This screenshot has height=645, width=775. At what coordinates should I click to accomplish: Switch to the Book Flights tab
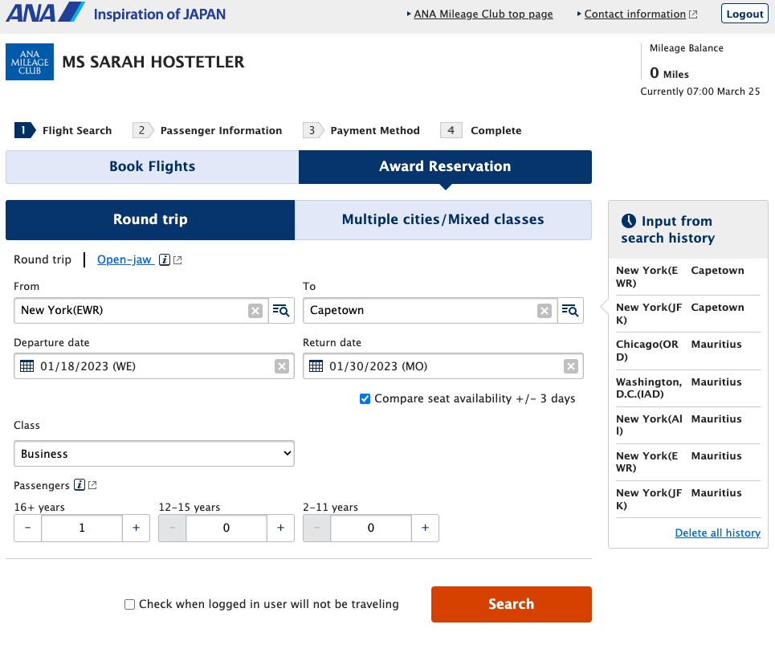(x=151, y=166)
